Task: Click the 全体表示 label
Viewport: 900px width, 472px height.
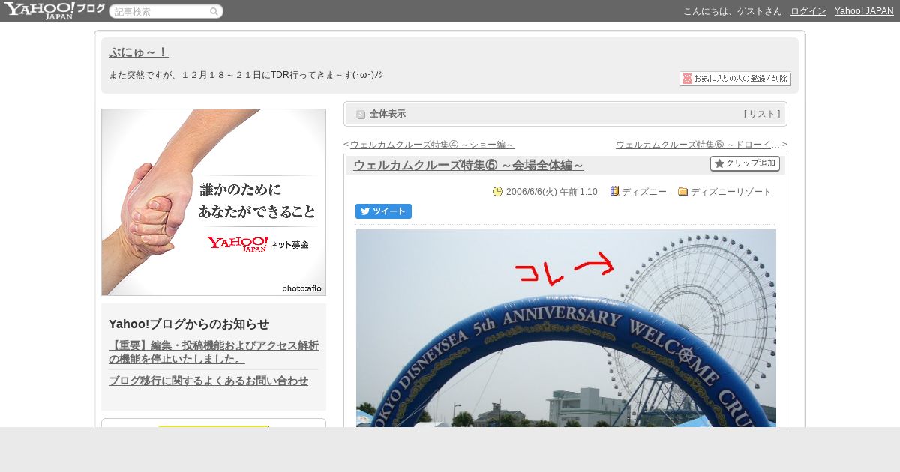Action: pyautogui.click(x=388, y=114)
